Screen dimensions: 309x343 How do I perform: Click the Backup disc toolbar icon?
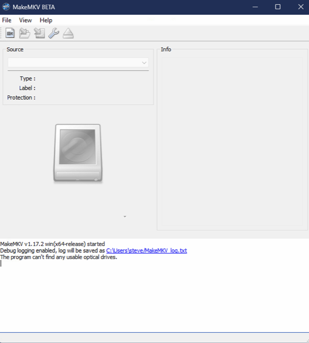click(24, 33)
